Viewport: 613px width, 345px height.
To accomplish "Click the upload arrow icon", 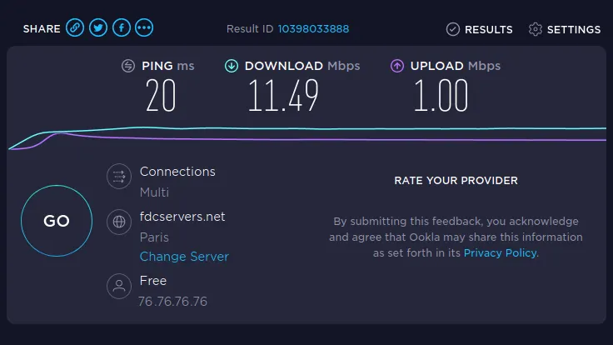I will click(x=396, y=66).
